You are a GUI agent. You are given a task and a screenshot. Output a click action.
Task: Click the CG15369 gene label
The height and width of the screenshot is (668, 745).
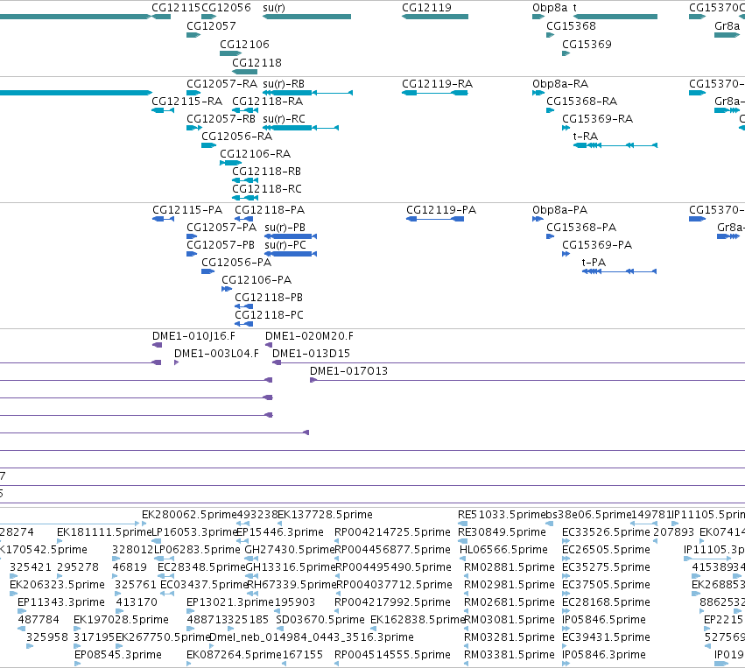(587, 44)
